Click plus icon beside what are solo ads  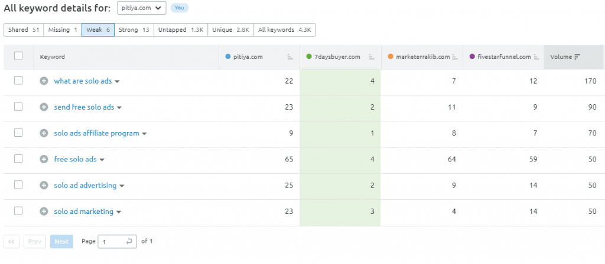(44, 81)
